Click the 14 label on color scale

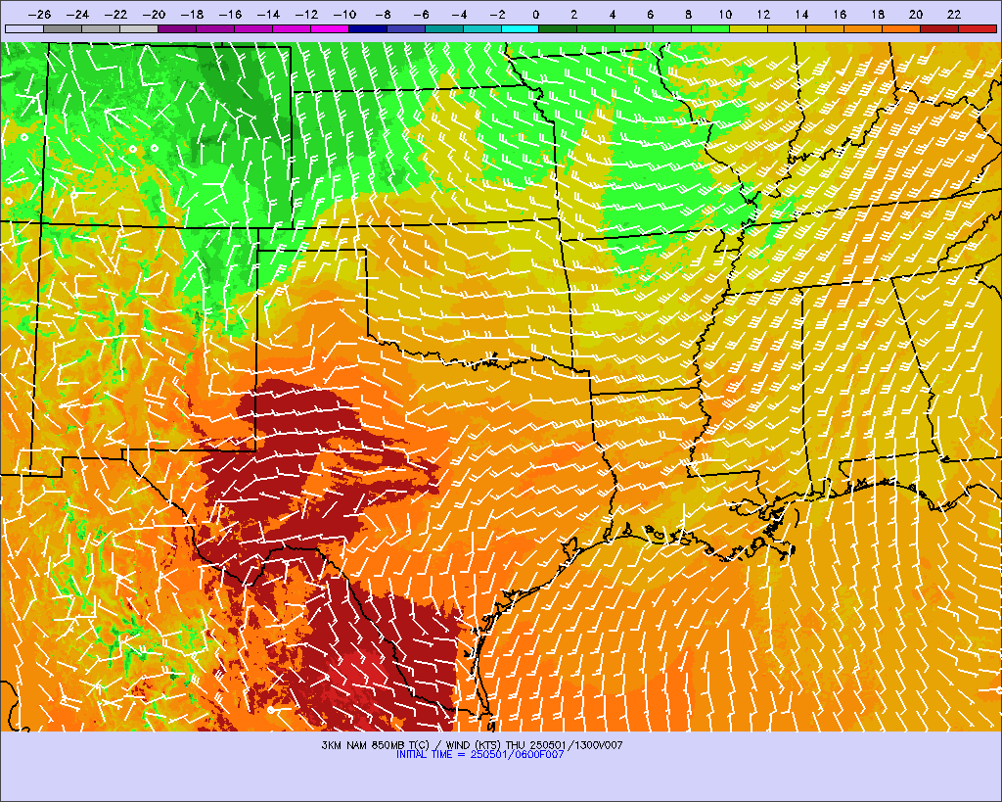801,14
